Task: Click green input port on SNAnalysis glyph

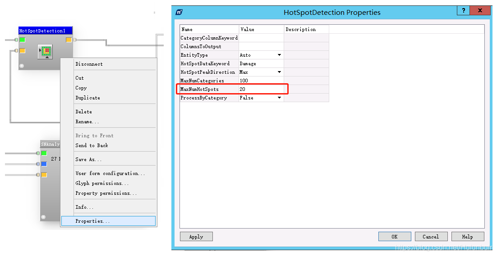Action: tap(44, 153)
